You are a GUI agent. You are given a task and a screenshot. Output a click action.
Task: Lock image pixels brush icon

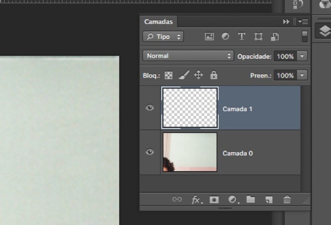click(184, 75)
